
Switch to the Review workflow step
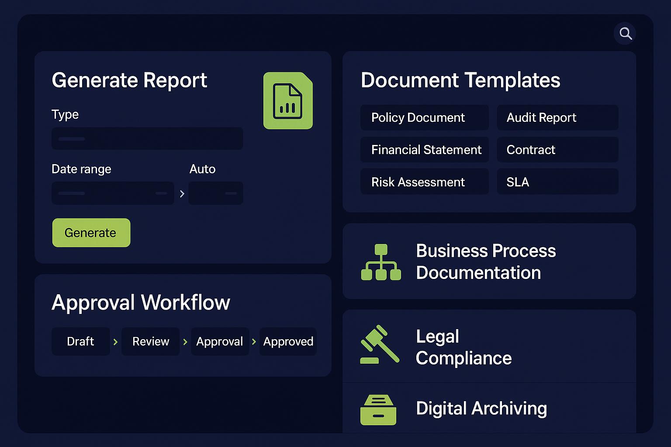click(x=151, y=341)
